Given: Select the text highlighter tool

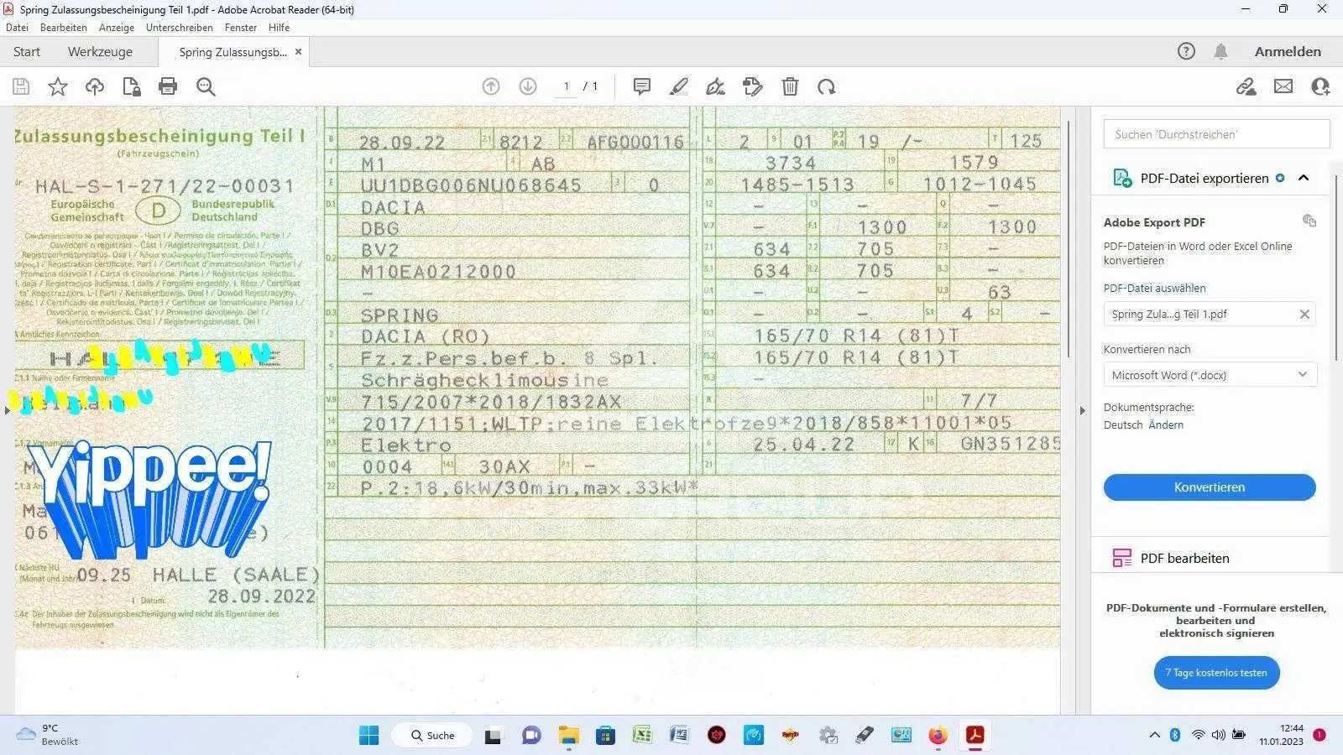Looking at the screenshot, I should (x=679, y=86).
